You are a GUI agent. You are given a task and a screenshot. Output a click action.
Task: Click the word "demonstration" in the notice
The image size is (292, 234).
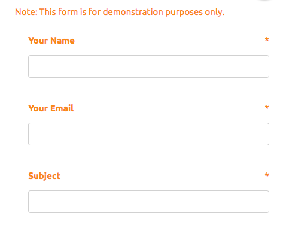[x=133, y=12]
